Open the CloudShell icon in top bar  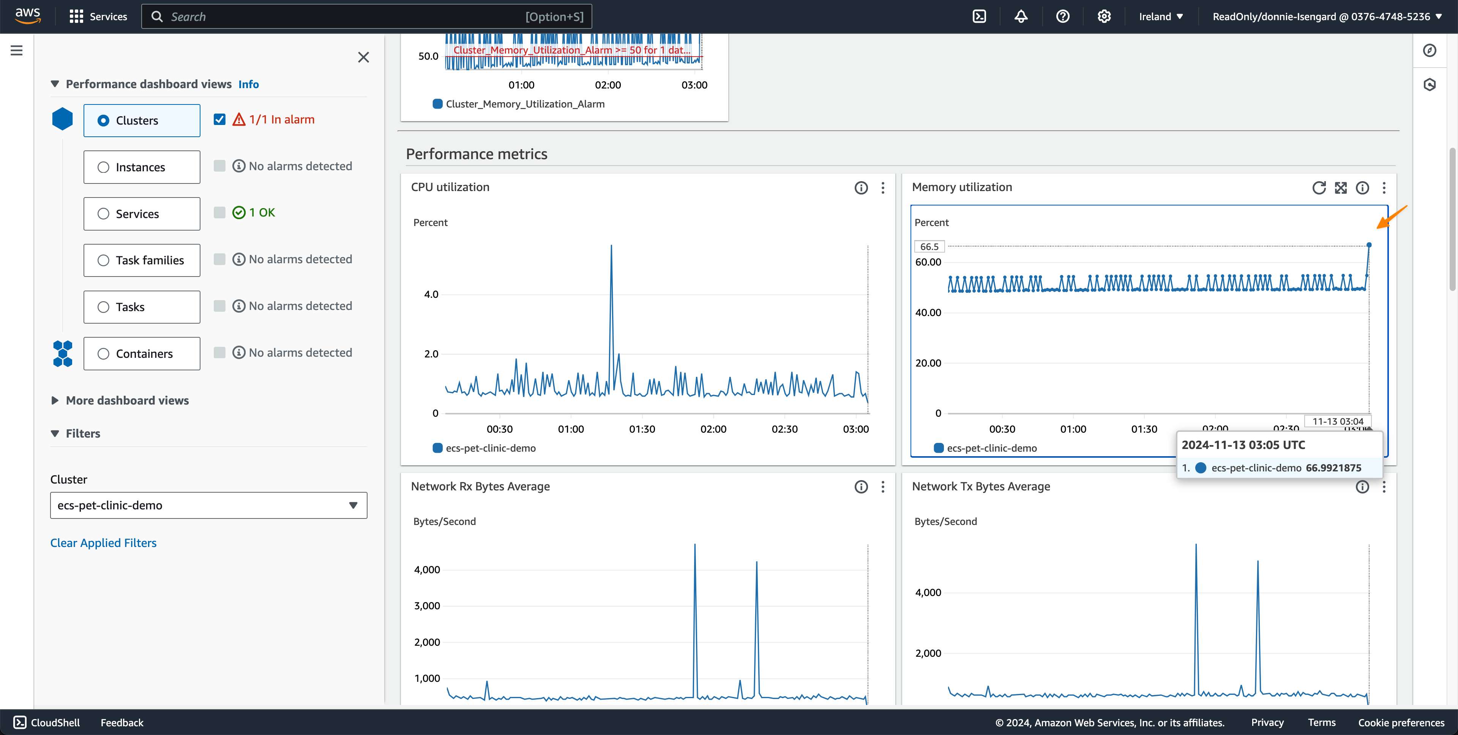(979, 16)
